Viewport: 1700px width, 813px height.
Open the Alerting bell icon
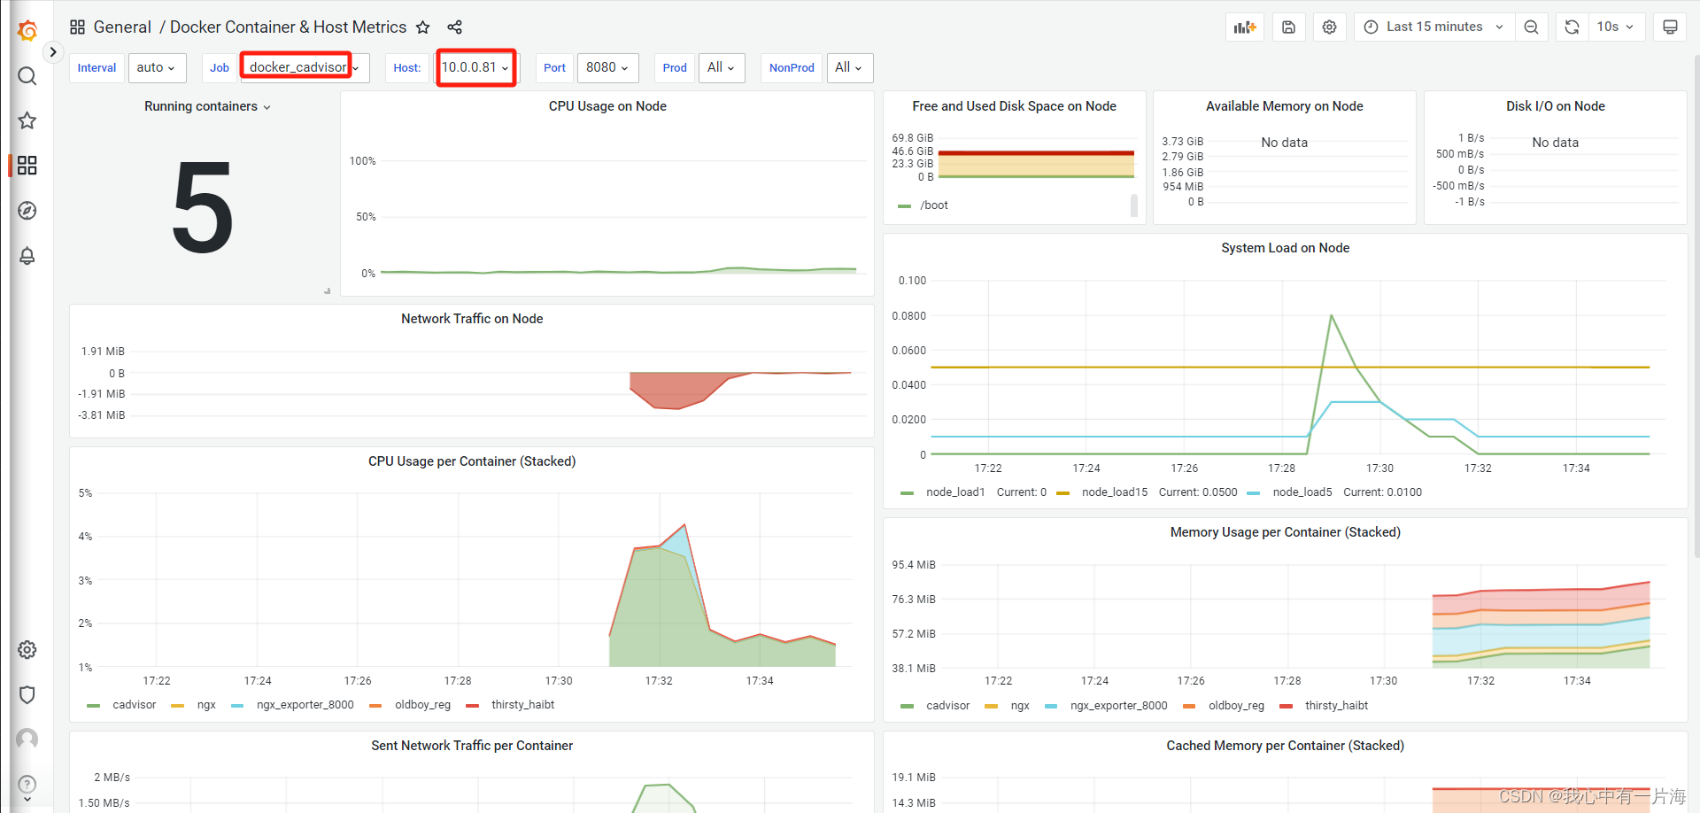coord(27,256)
